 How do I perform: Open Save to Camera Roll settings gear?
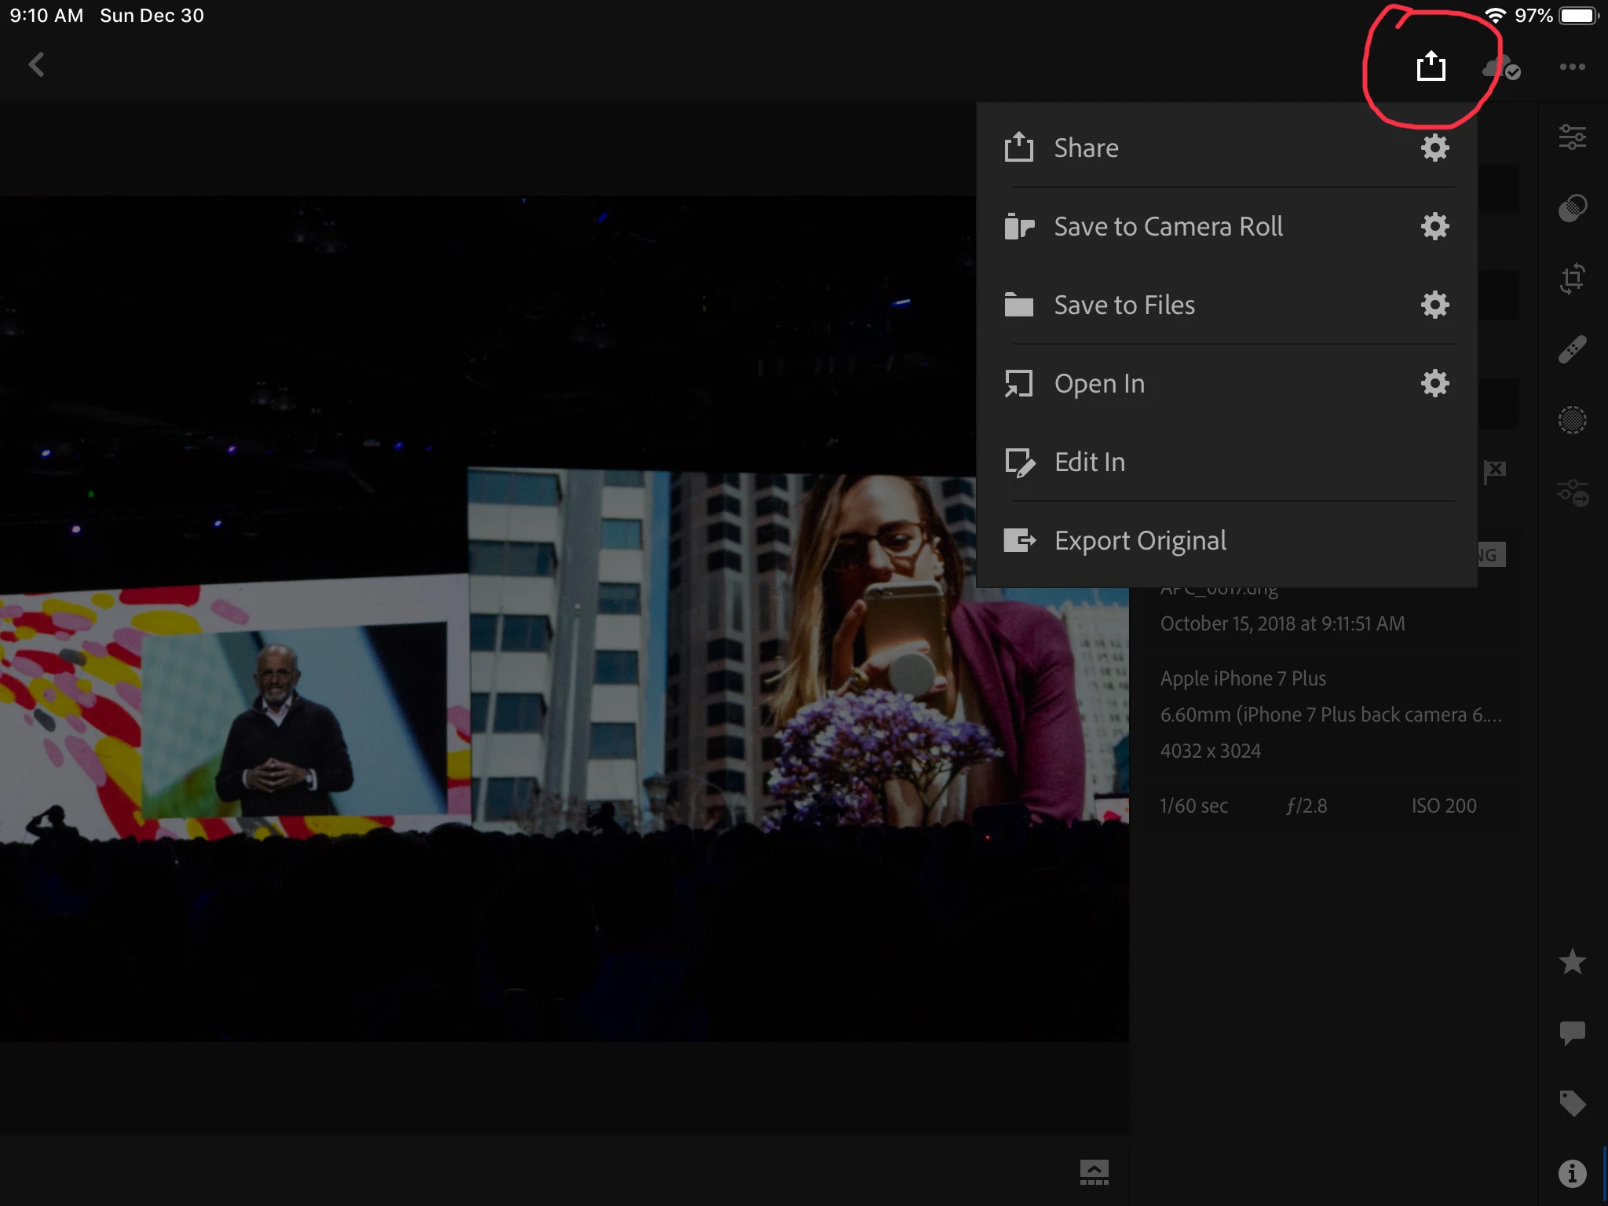point(1434,226)
